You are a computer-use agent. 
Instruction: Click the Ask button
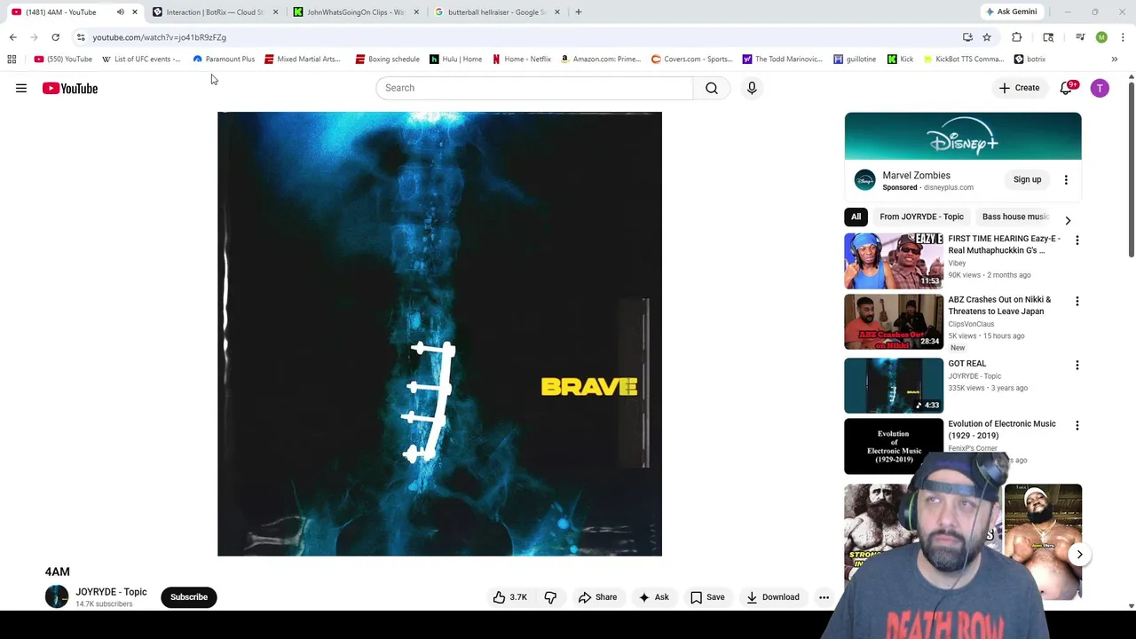(x=654, y=597)
